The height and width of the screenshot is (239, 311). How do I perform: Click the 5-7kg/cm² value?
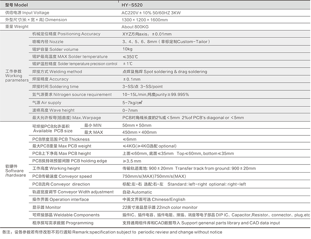(x=132, y=103)
